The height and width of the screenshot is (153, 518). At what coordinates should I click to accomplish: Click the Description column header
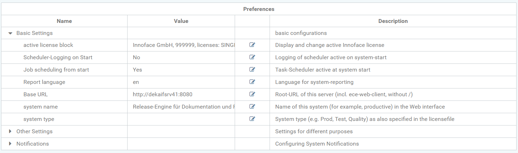(393, 21)
